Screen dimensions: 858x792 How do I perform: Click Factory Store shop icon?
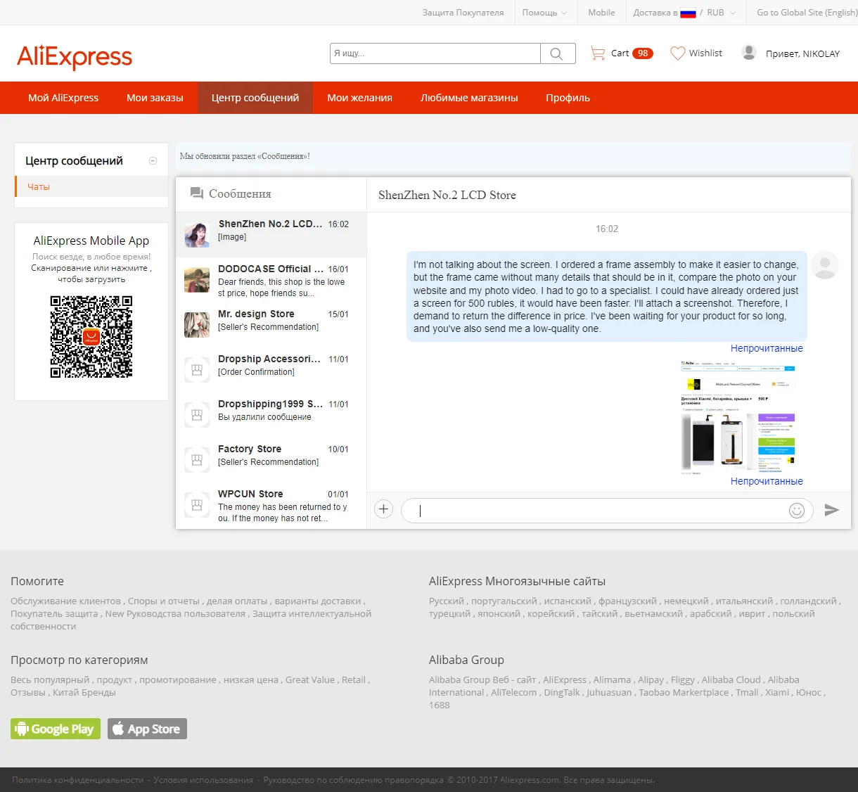point(197,460)
